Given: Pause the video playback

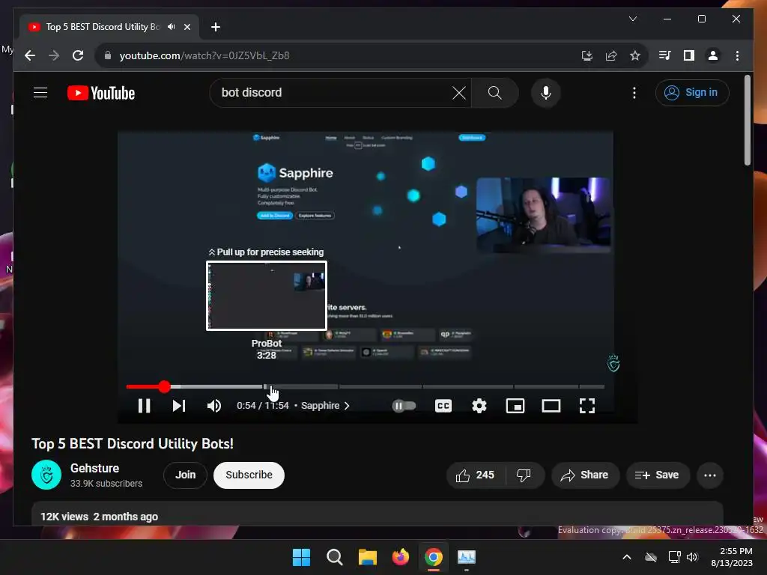Looking at the screenshot, I should point(144,406).
